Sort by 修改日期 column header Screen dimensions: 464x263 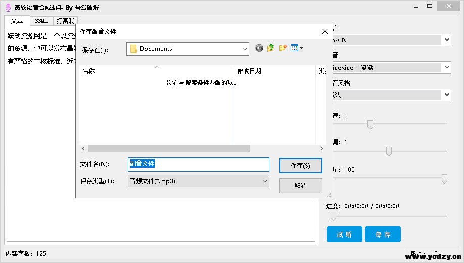point(274,71)
